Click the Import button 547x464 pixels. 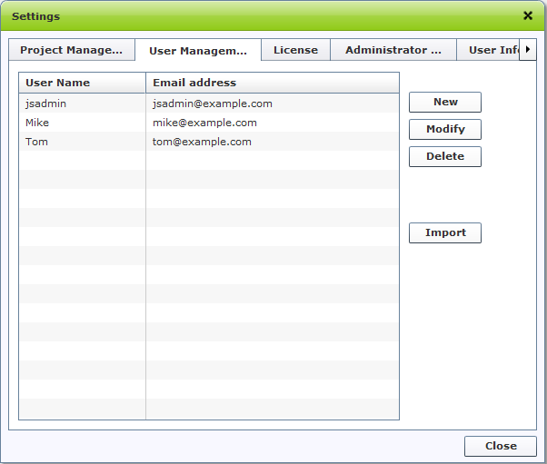(445, 232)
